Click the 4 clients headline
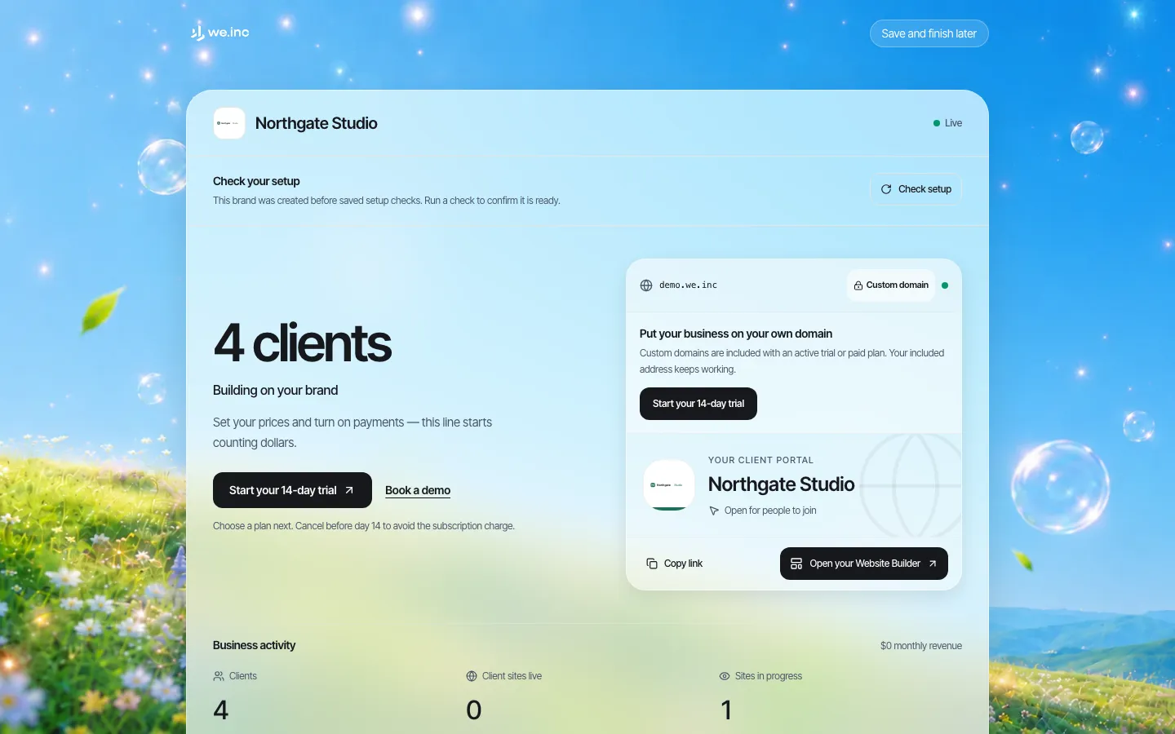 (x=303, y=343)
